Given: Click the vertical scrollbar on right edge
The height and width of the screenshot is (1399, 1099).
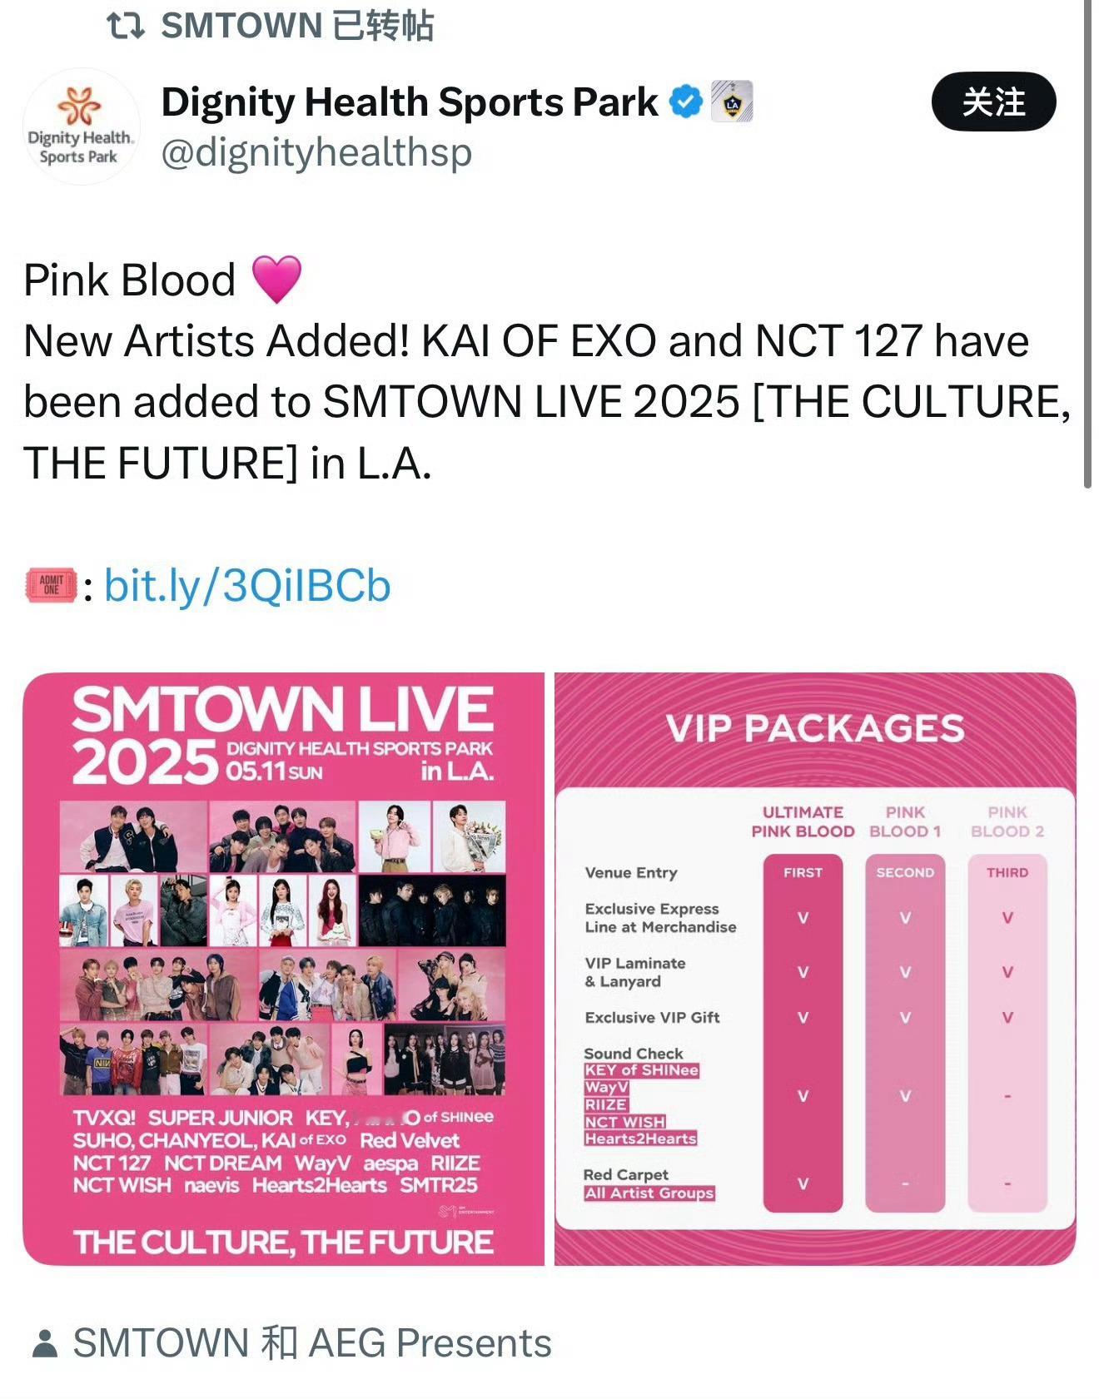Looking at the screenshot, I should [x=1087, y=244].
